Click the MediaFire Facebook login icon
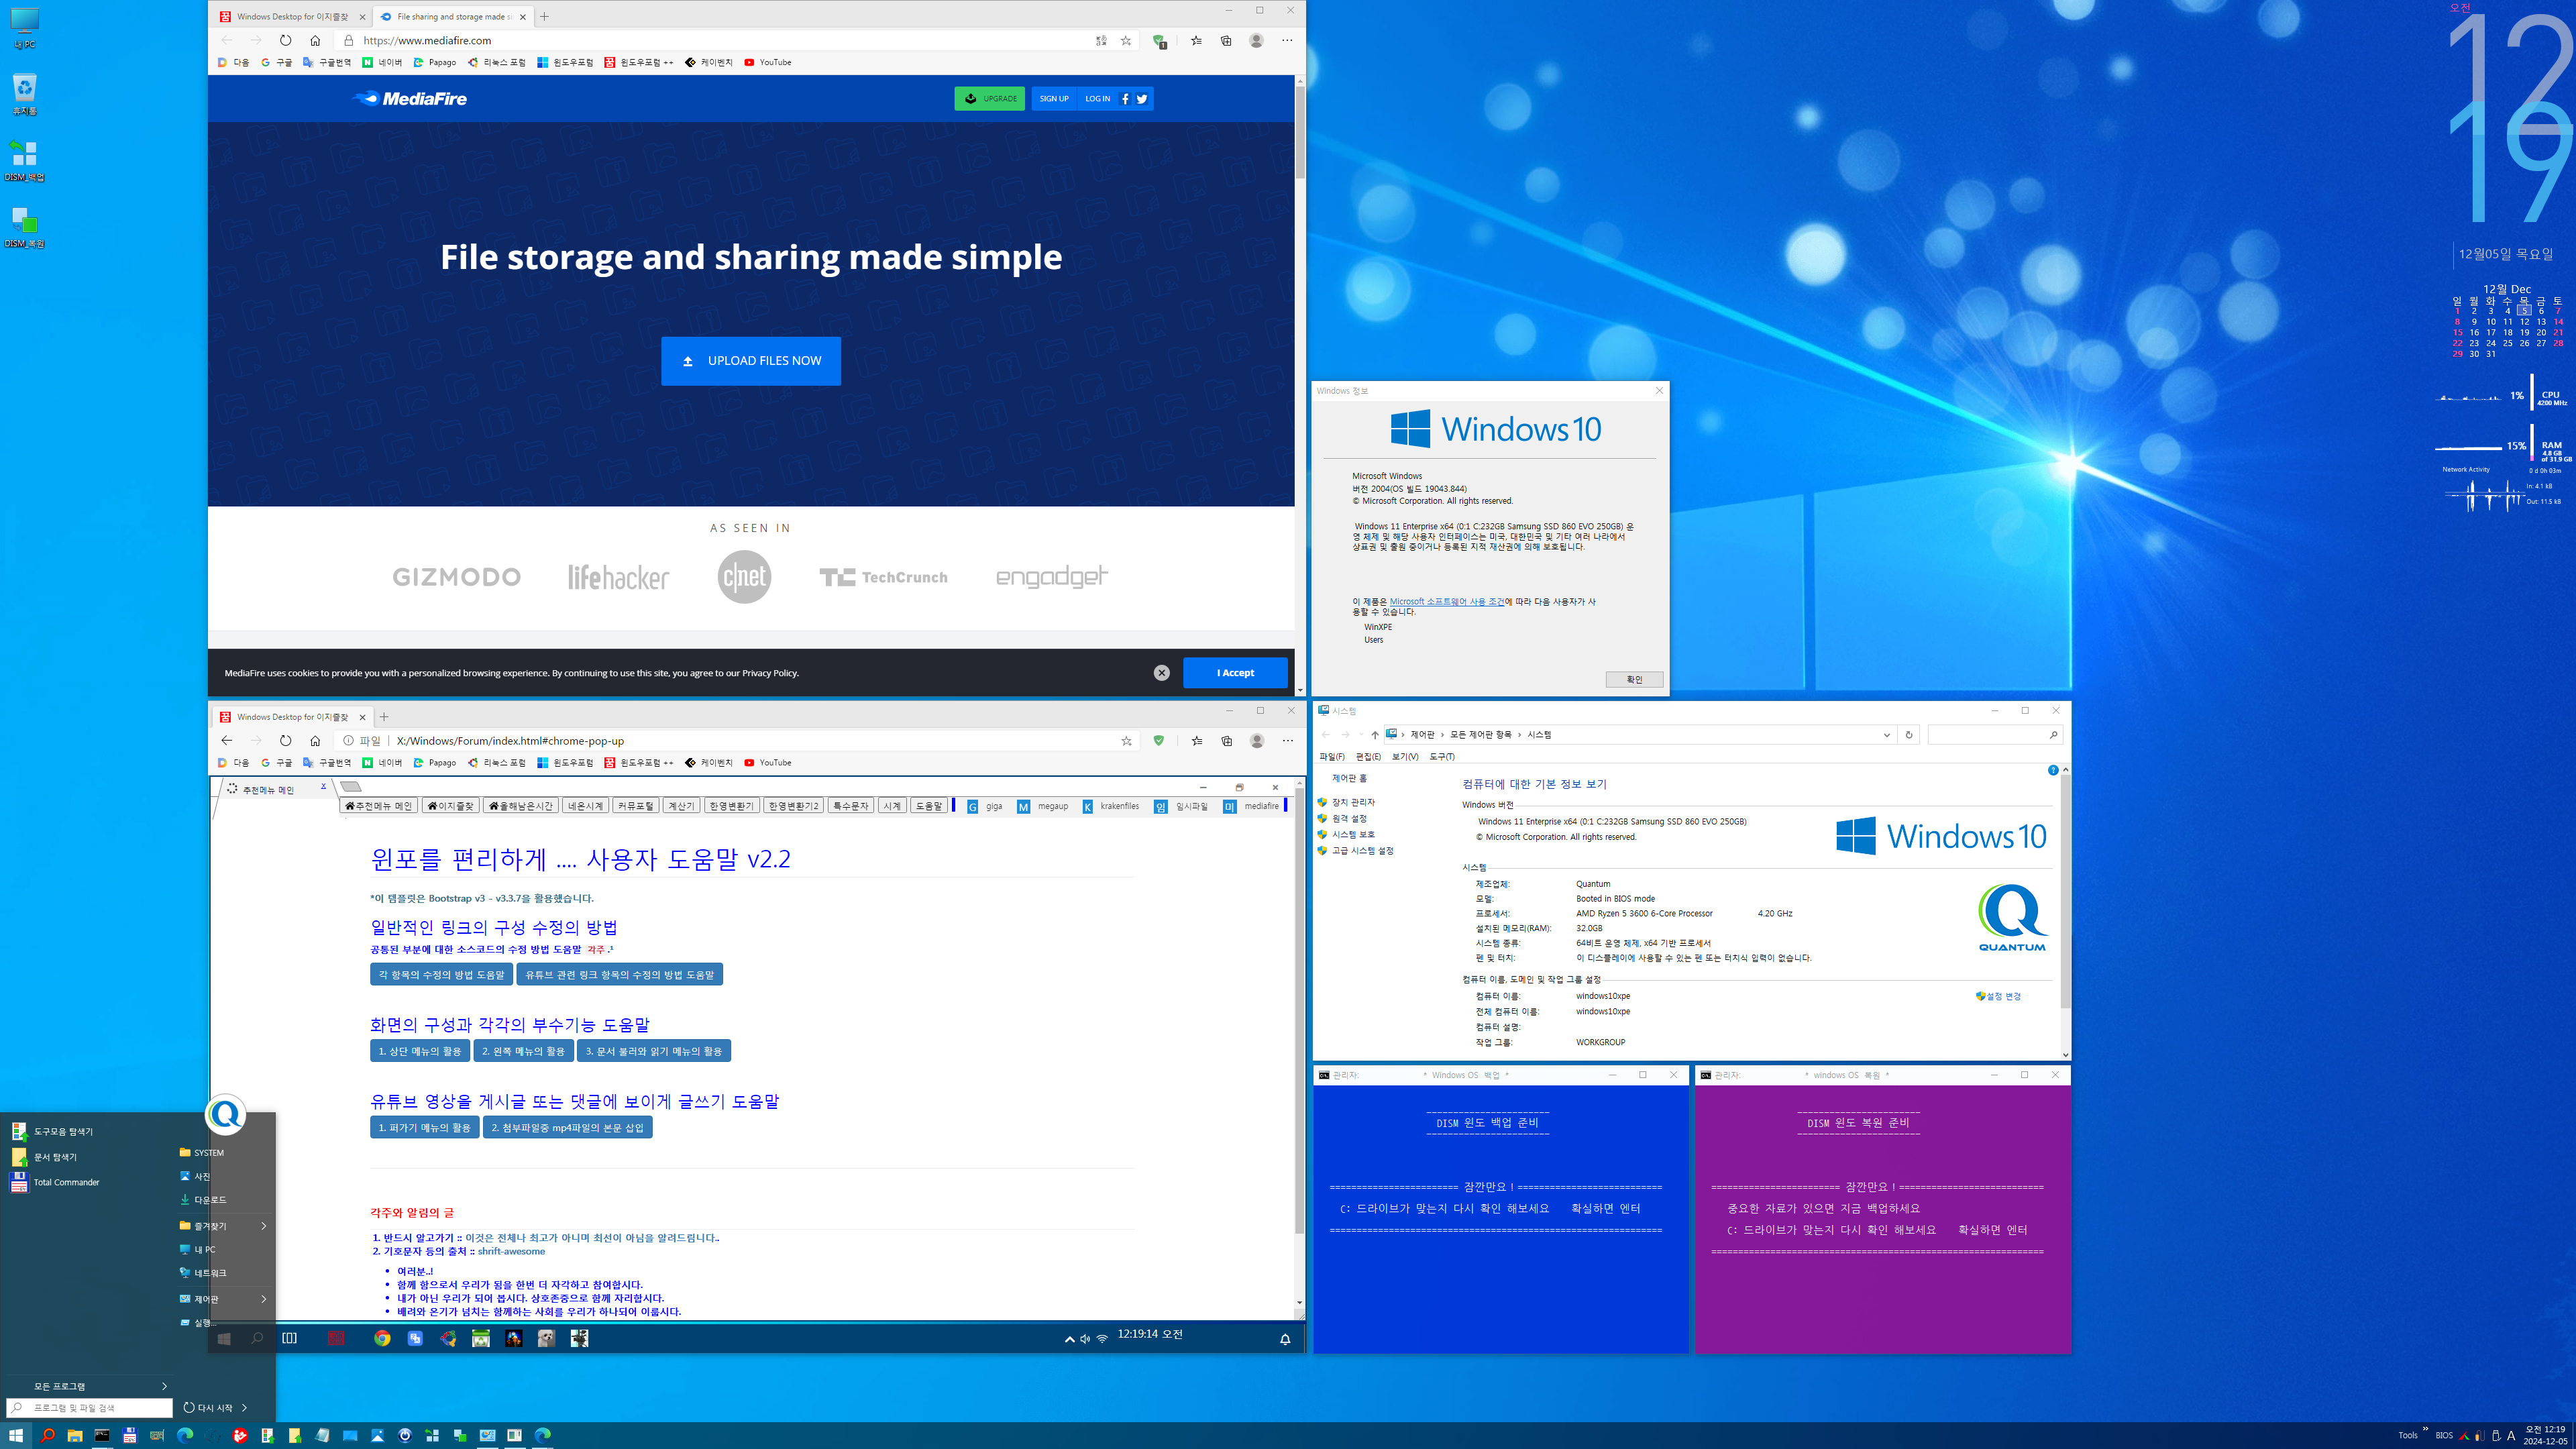The width and height of the screenshot is (2576, 1449). 1125,99
